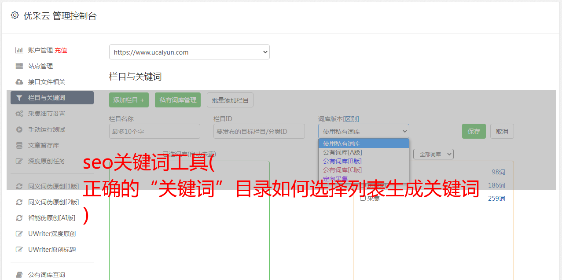Image resolution: width=562 pixels, height=280 pixels.
Task: Click the funnel icon for 栏目与关键词
Action: 19,98
